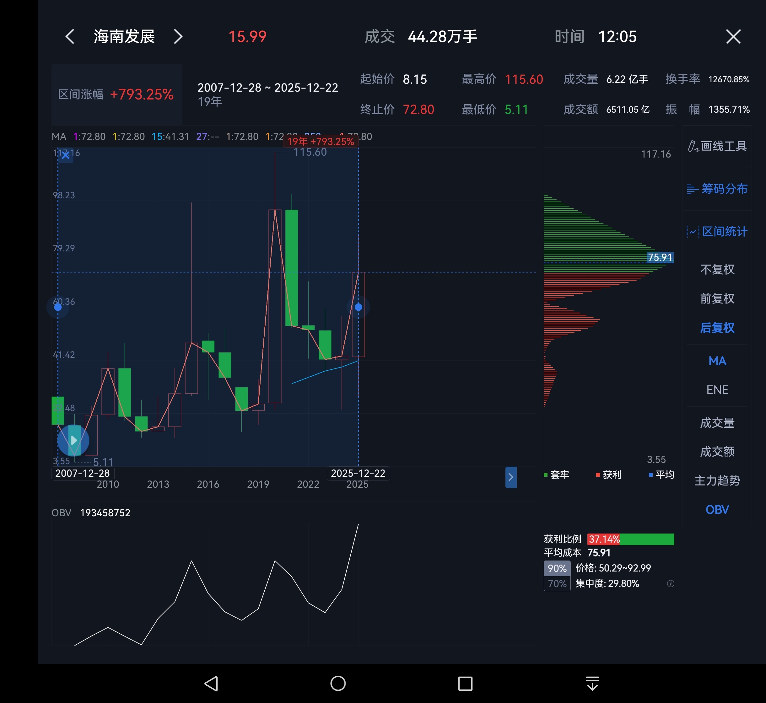The height and width of the screenshot is (703, 766).
Task: Switch sub-indicator to 成交量
Action: point(717,423)
